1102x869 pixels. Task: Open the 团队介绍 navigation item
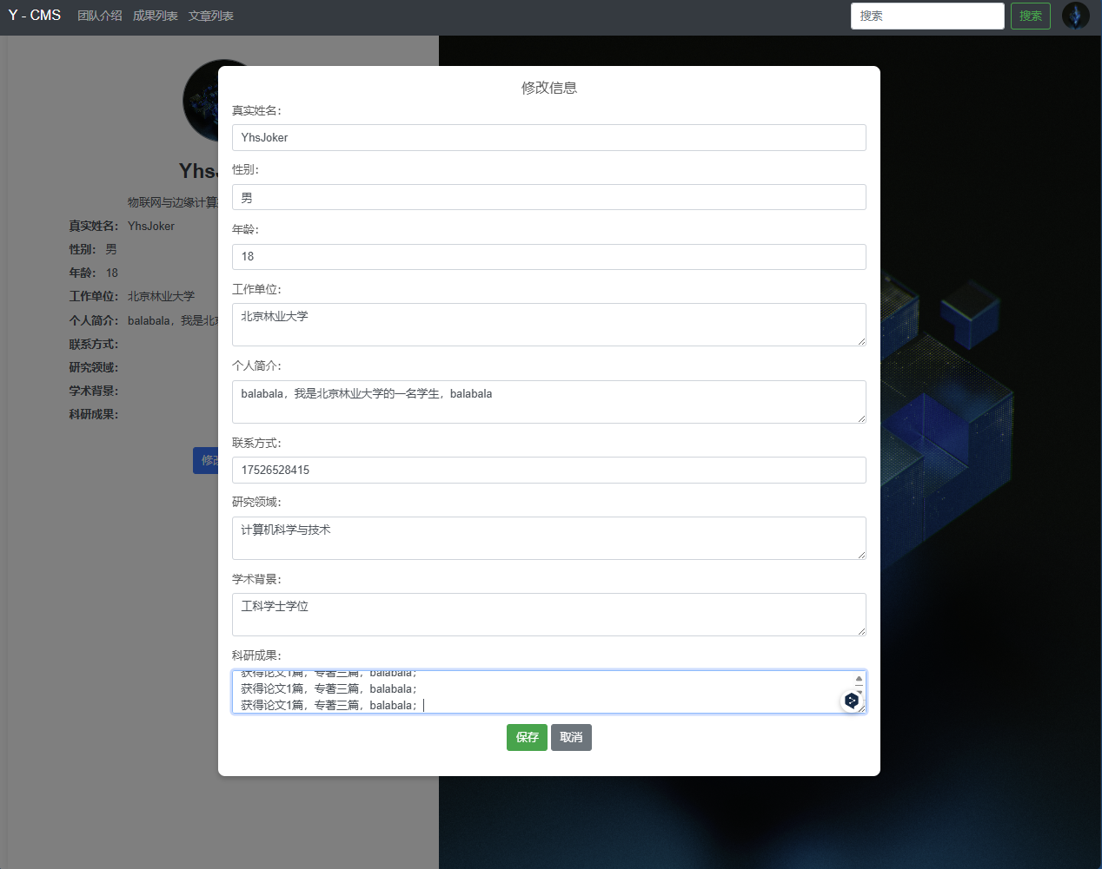[x=100, y=16]
